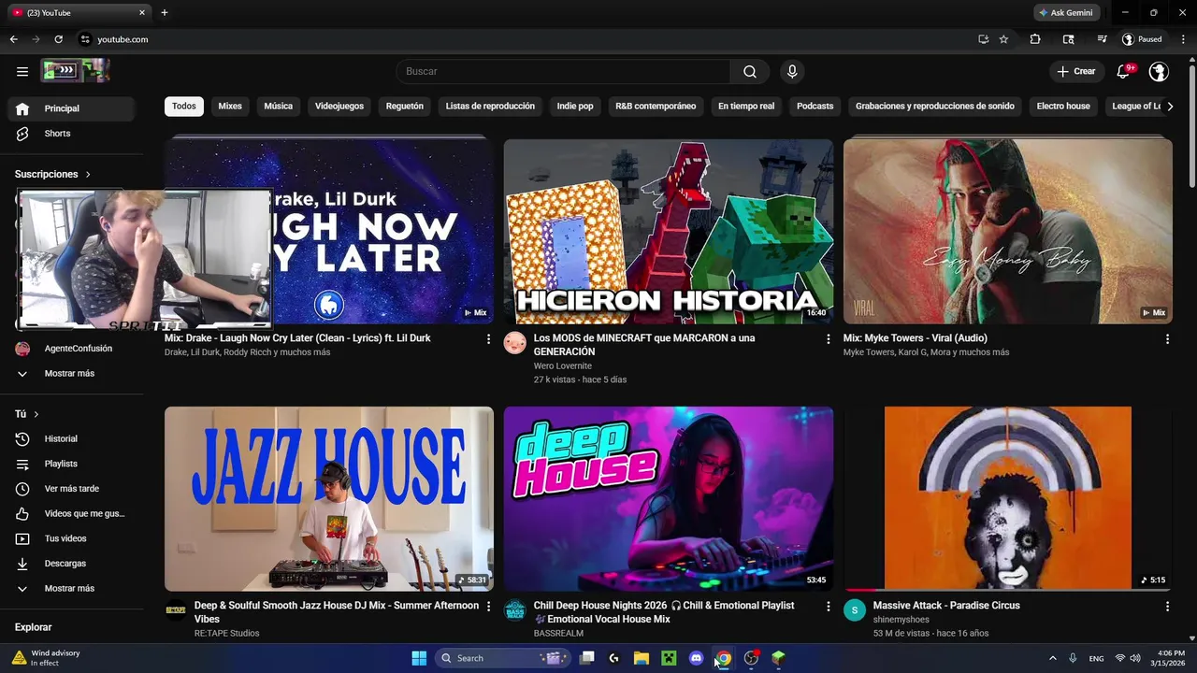The width and height of the screenshot is (1197, 673).
Task: Open RE:TAPE Studios channel link
Action: (227, 634)
